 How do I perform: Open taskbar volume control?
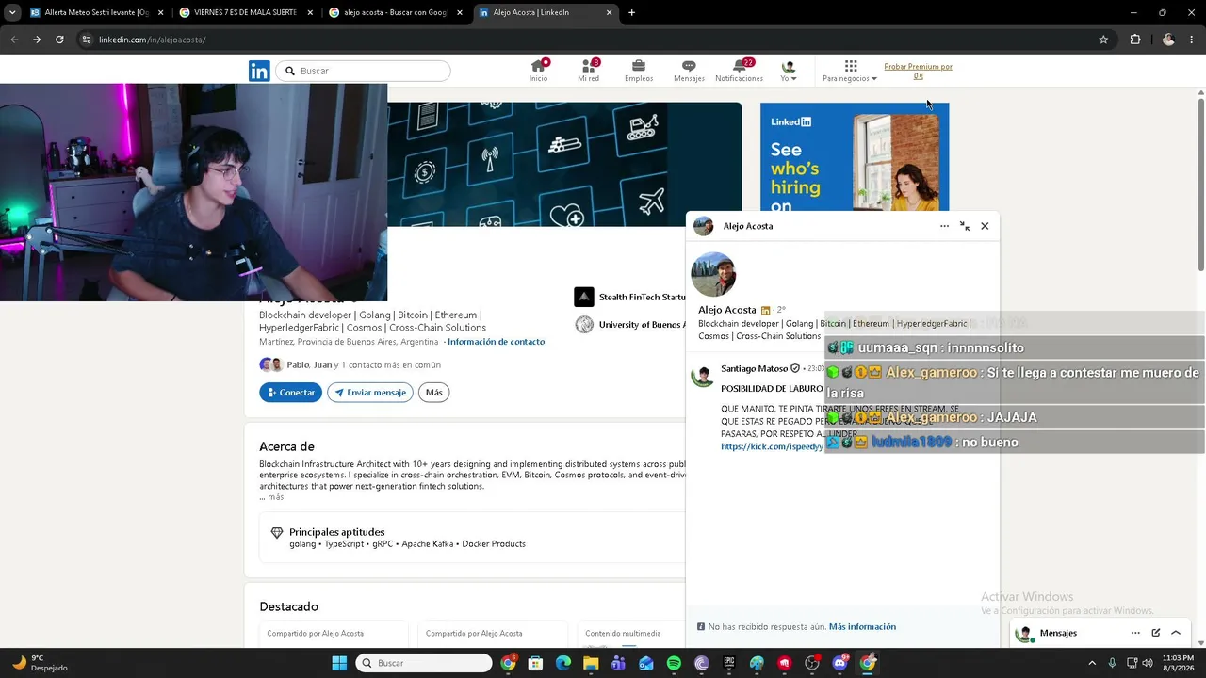tap(1147, 663)
